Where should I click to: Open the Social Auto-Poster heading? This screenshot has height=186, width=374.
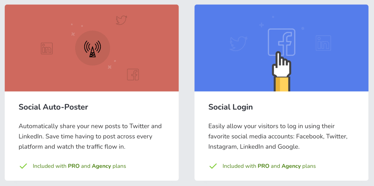[53, 107]
